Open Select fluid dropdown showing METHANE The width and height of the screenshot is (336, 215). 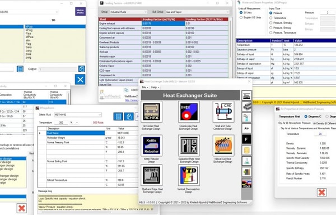click(x=78, y=115)
